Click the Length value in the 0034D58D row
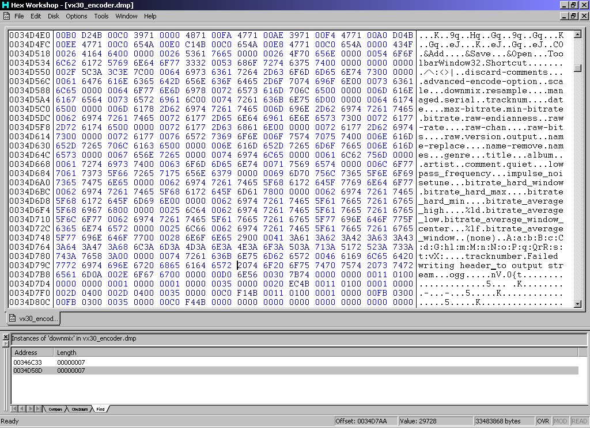This screenshot has width=590, height=428. click(x=71, y=370)
